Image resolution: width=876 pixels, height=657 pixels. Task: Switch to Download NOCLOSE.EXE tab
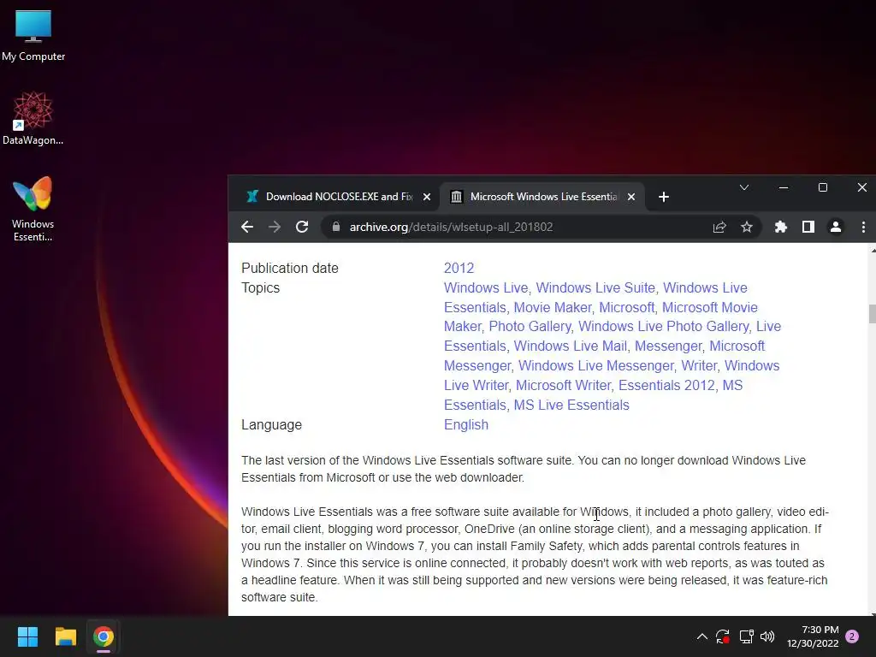pyautogui.click(x=339, y=197)
